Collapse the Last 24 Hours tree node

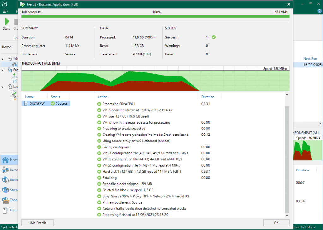click(x=3, y=87)
